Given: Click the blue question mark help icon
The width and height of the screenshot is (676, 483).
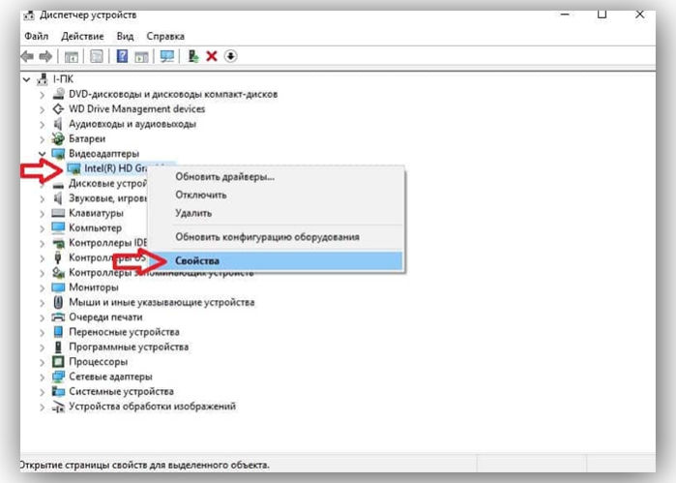Looking at the screenshot, I should coord(122,56).
